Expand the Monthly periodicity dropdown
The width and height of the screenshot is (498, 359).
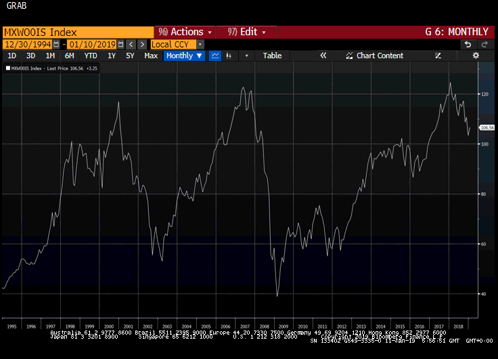[x=184, y=56]
